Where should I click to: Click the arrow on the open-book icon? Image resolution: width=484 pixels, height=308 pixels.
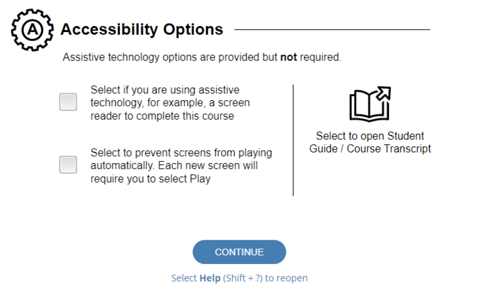(384, 93)
